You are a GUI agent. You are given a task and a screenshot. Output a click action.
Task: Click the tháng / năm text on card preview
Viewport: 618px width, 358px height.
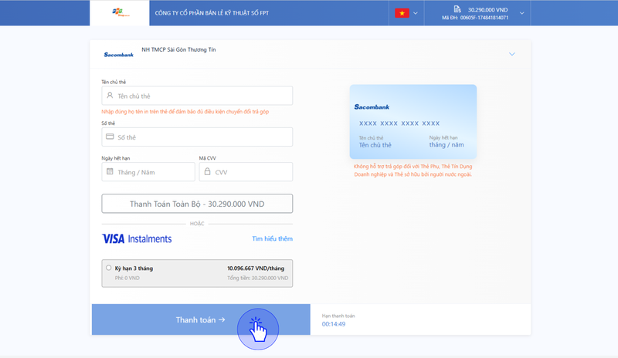pyautogui.click(x=447, y=145)
